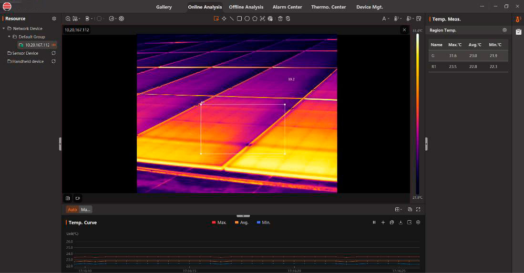The width and height of the screenshot is (524, 273).
Task: Select the polygon region tool
Action: (x=255, y=19)
